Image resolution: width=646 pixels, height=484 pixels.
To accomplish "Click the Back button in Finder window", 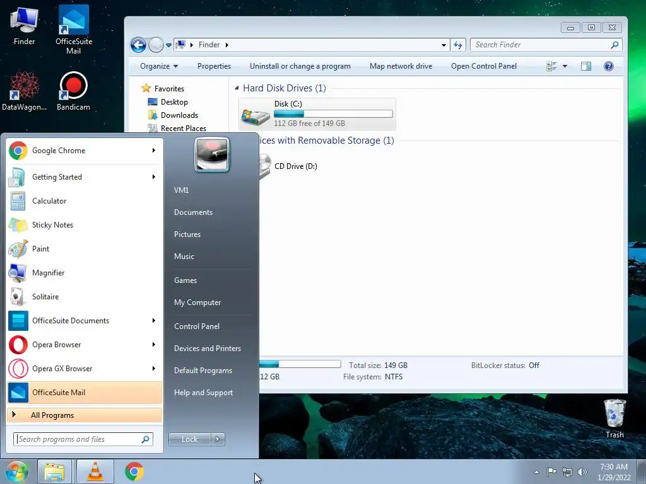I will pyautogui.click(x=138, y=45).
